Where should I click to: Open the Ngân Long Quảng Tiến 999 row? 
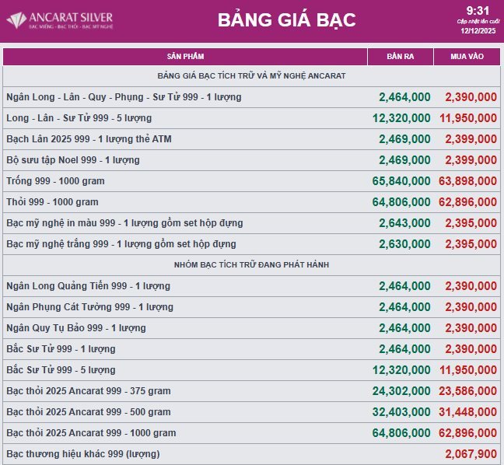coord(88,286)
